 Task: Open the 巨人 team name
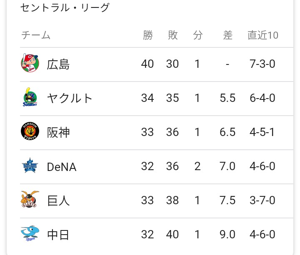pyautogui.click(x=58, y=201)
